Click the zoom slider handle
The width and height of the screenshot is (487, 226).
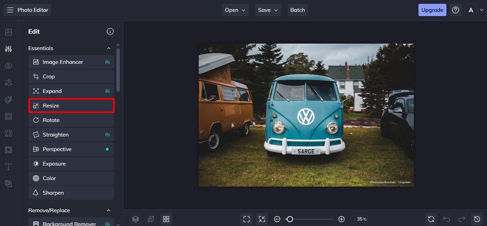(x=289, y=219)
